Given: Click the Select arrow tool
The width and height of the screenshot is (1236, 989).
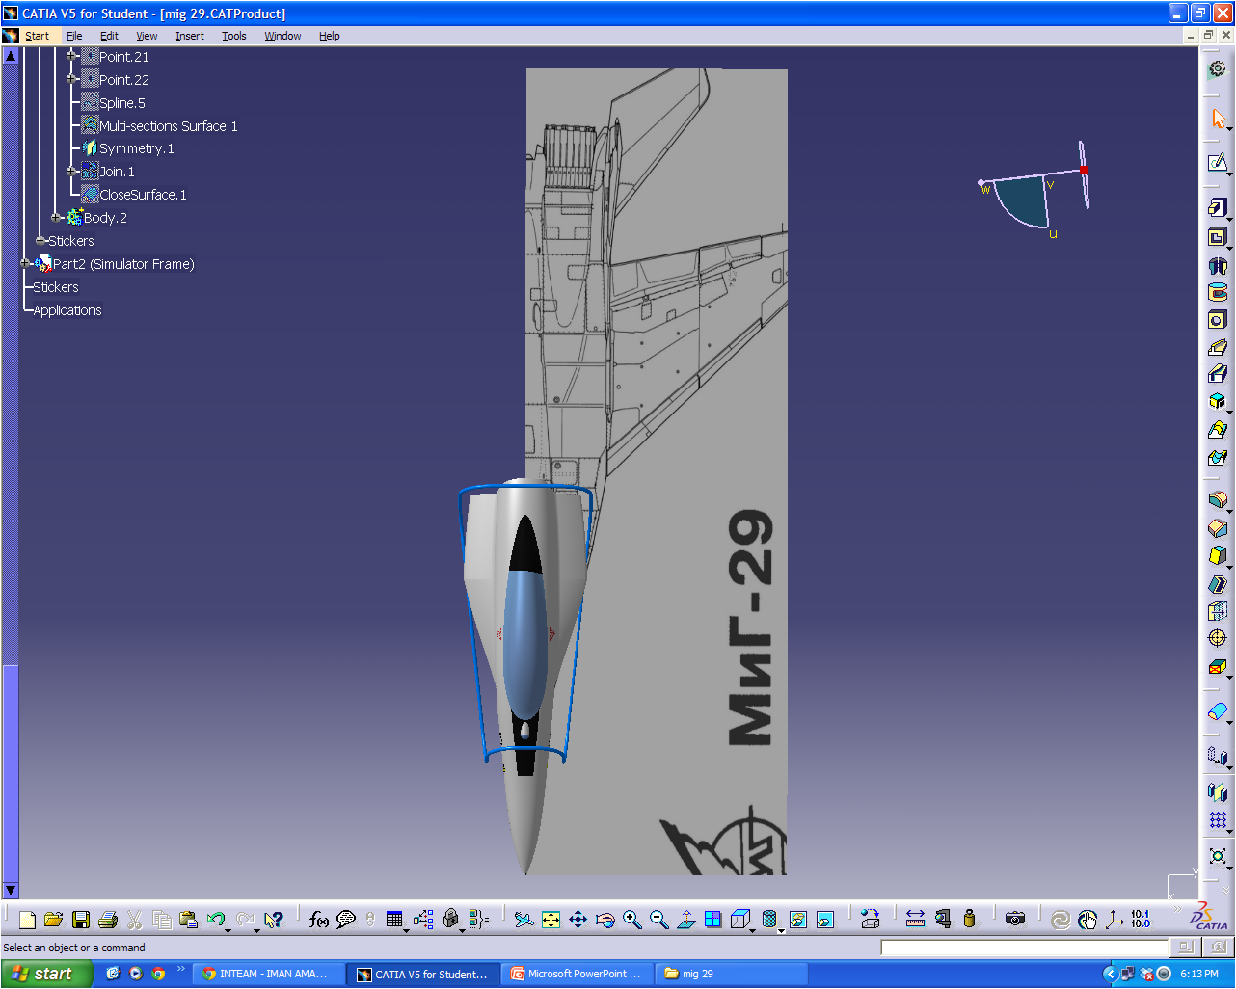Looking at the screenshot, I should [x=1218, y=119].
